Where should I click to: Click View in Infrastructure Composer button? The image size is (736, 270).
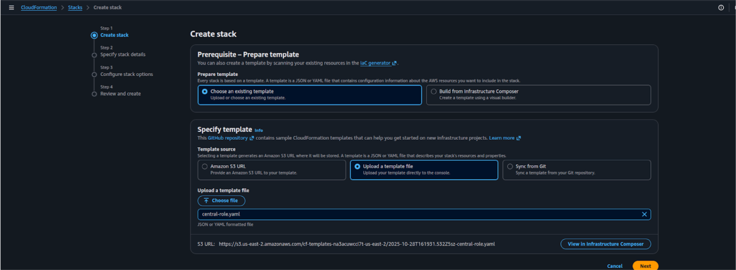[605, 244]
